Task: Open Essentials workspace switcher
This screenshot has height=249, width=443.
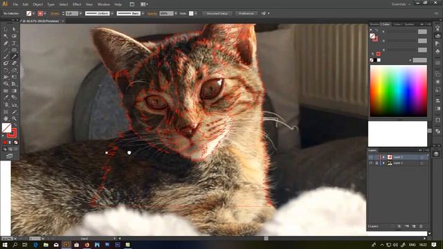Action: pos(401,4)
